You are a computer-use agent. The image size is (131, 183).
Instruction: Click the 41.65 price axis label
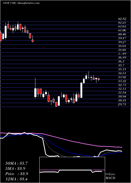pyautogui.click(x=122, y=26)
